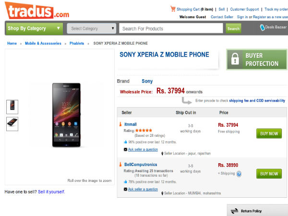The image size is (288, 216).
Task: Click the Buyer Protection padlock icon
Action: 235,59
